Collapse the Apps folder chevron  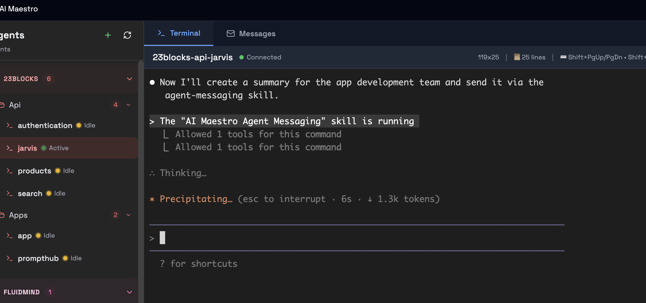(128, 215)
